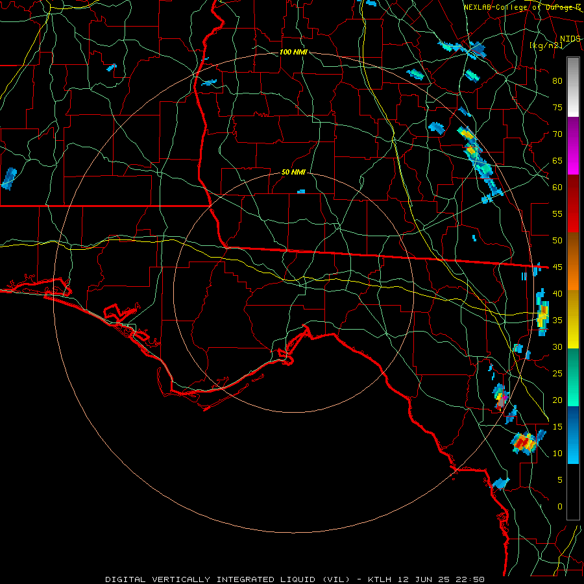
Task: Pick the red segment of the color bar
Action: [573, 204]
